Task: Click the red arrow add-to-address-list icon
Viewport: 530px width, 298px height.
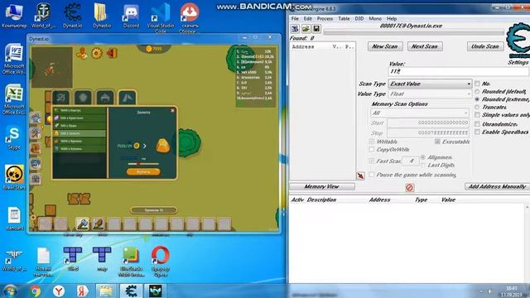Action: pyautogui.click(x=361, y=175)
